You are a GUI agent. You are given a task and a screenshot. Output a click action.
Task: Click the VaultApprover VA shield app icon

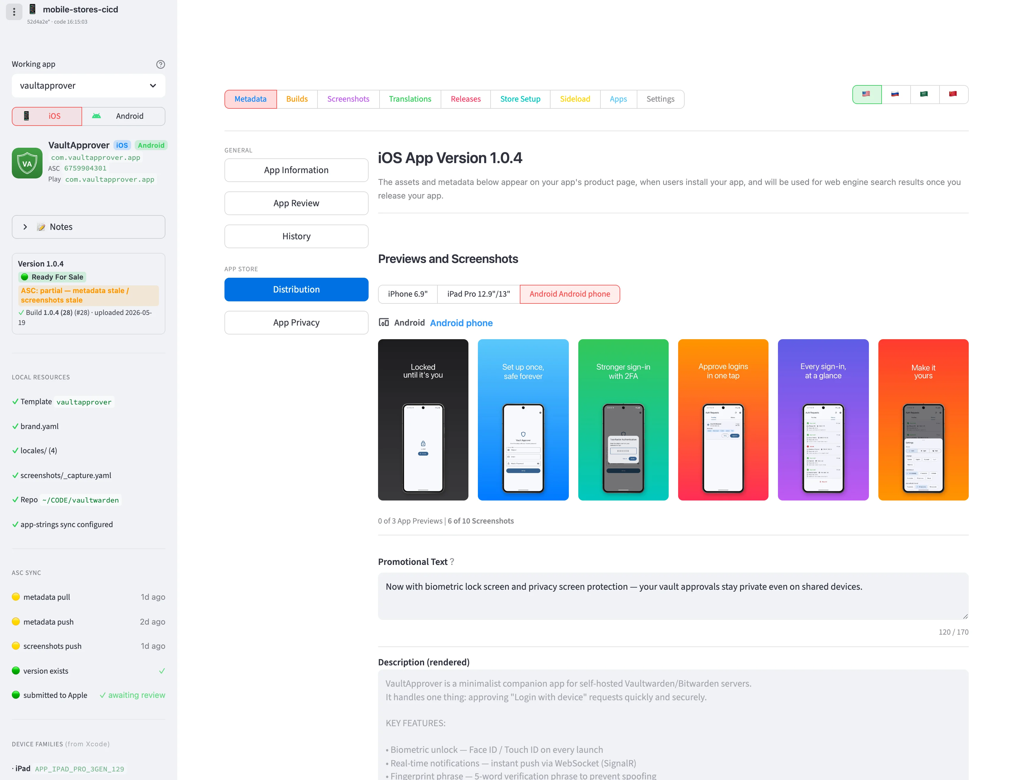click(27, 163)
